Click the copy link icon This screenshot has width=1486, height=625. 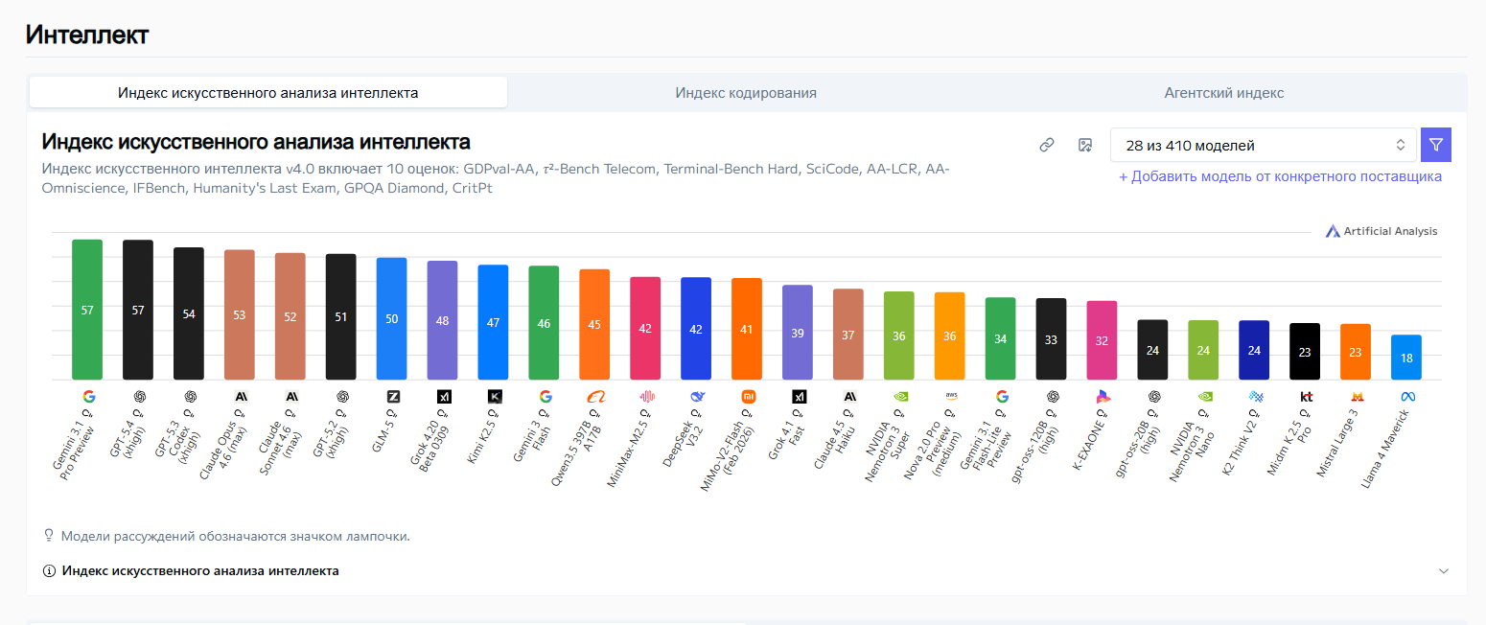pyautogui.click(x=1047, y=145)
